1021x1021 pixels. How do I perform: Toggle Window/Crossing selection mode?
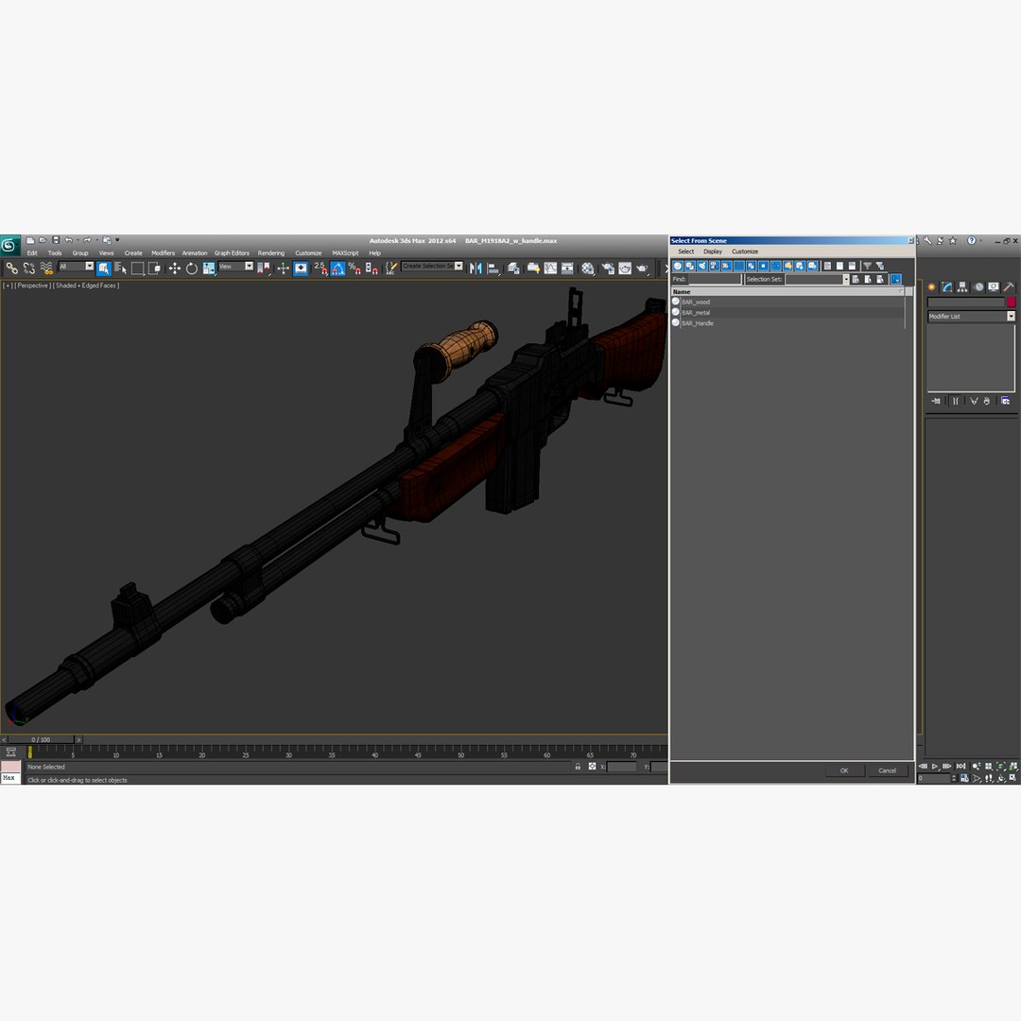[154, 268]
